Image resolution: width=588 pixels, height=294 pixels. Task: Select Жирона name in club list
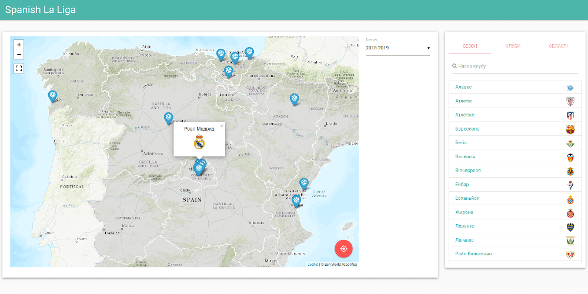click(x=464, y=212)
